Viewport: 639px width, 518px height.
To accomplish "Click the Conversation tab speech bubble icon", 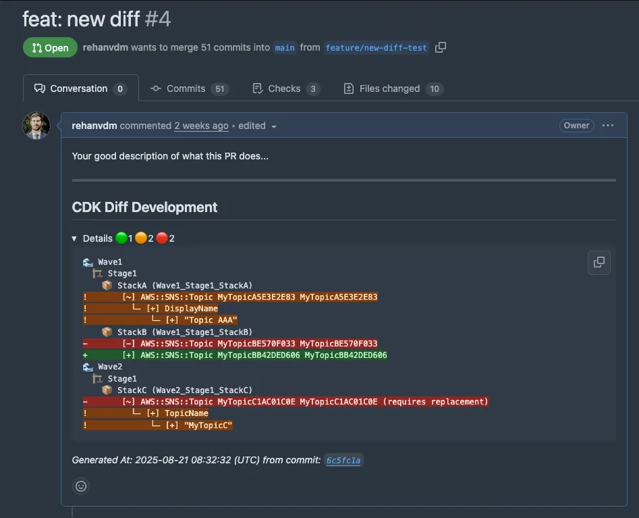I will coord(40,88).
